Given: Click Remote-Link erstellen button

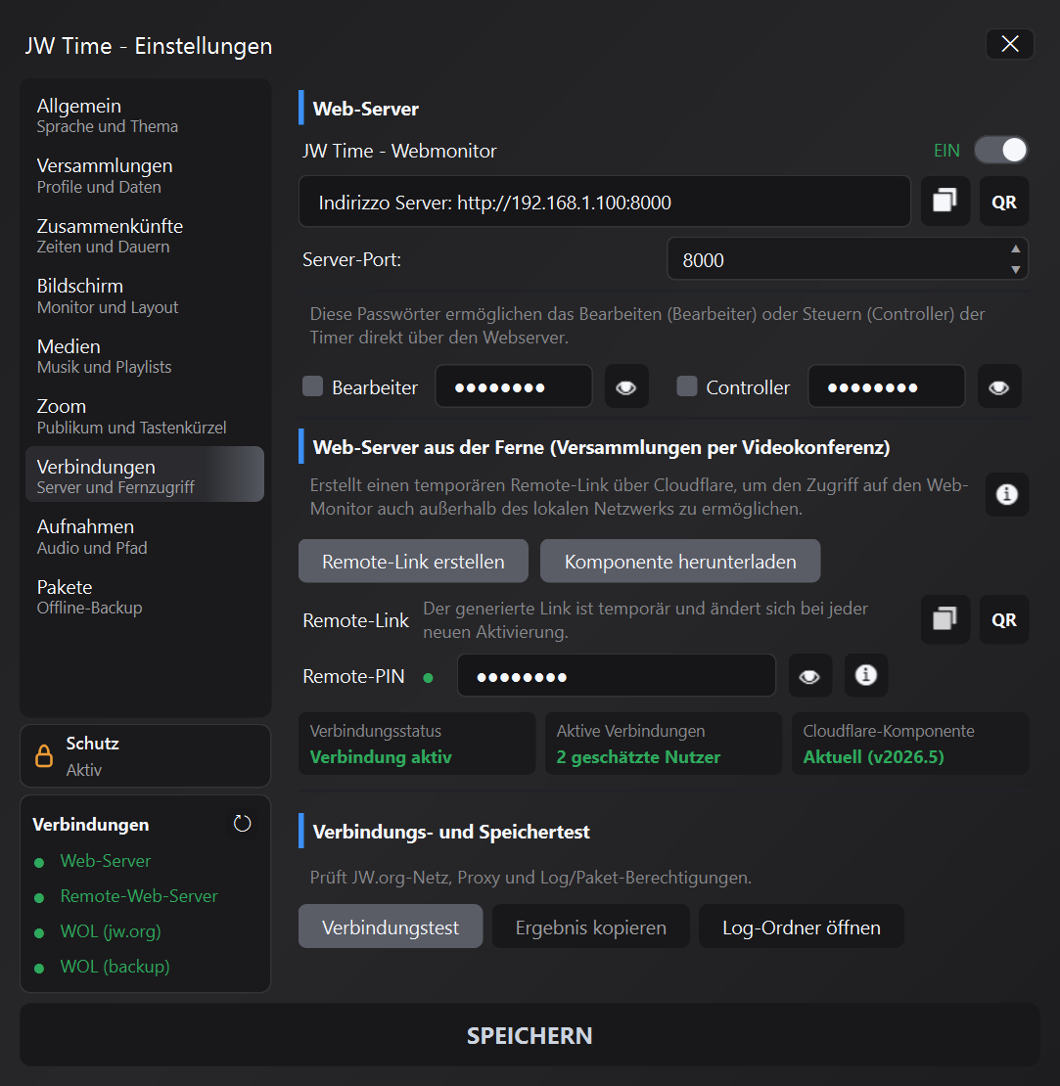Looking at the screenshot, I should [413, 561].
